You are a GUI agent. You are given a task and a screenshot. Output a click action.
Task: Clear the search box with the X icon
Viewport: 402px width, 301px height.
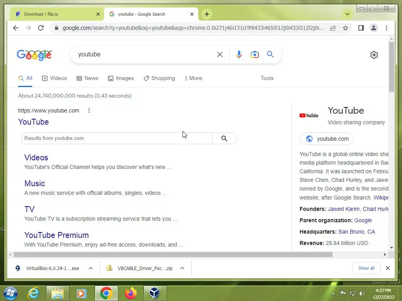220,54
